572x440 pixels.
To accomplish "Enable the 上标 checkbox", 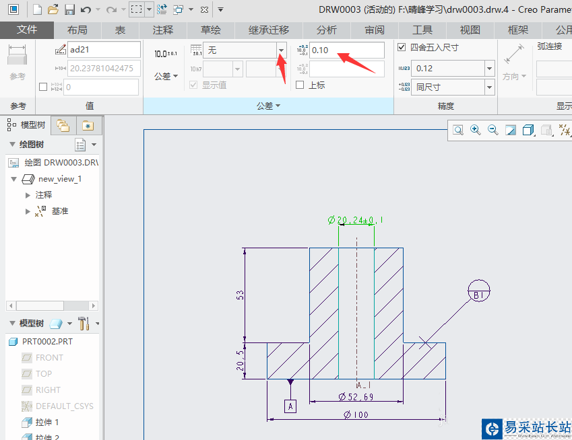I will [x=300, y=85].
